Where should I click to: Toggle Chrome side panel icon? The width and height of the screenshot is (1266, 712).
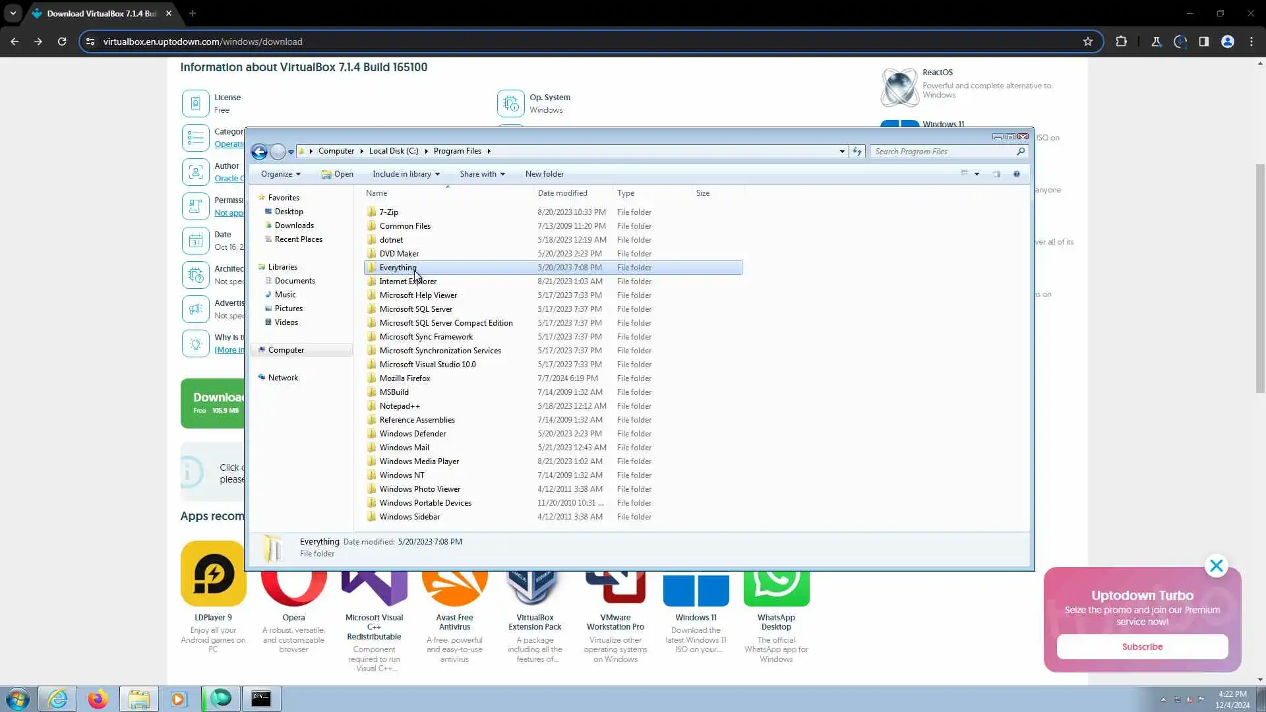pos(1203,42)
